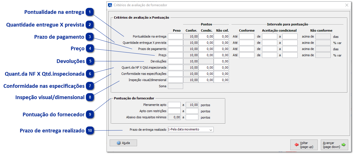Click Peso field for Prazo de pagamento

(x=176, y=49)
